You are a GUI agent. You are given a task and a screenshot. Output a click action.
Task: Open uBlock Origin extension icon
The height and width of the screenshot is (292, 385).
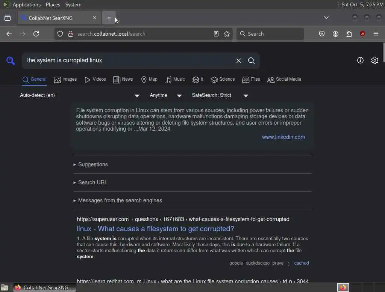pos(362,34)
